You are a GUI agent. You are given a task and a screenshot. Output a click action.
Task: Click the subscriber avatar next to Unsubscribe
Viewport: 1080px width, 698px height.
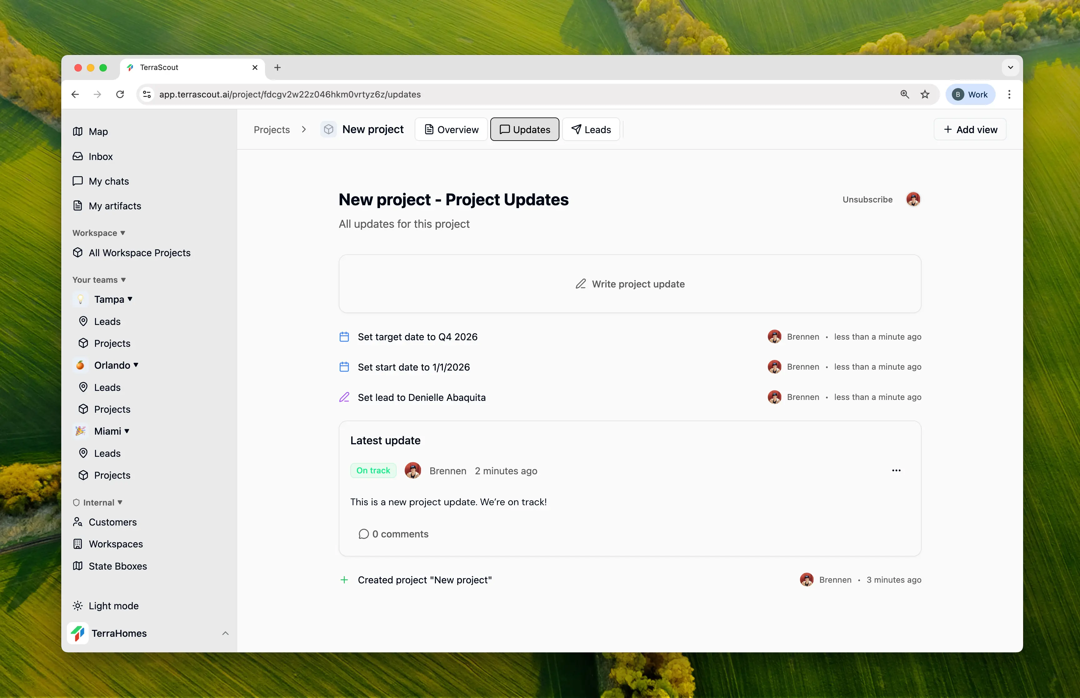click(913, 199)
